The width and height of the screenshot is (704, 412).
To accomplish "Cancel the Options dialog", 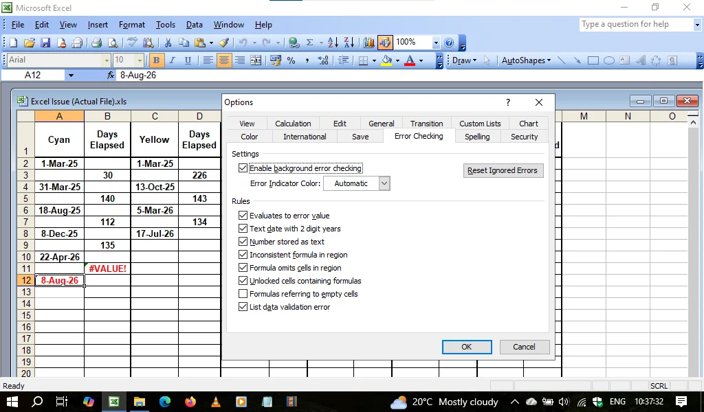I will pyautogui.click(x=524, y=347).
